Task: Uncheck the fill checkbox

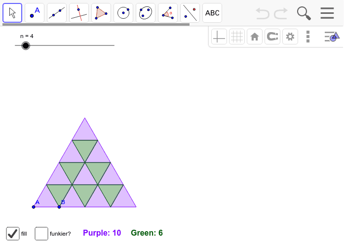Action: point(13,234)
